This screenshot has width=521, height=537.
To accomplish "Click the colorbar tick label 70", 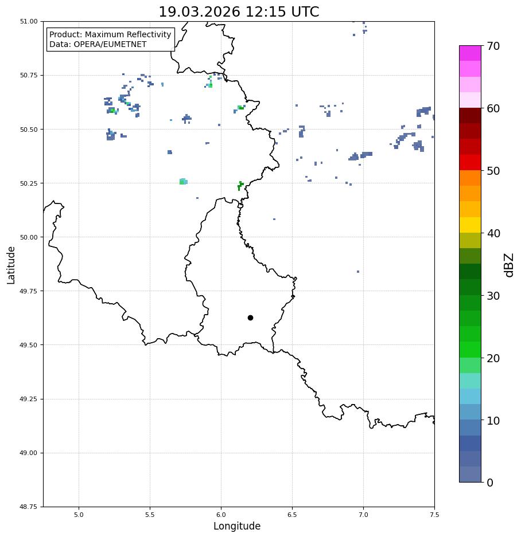I will click(493, 46).
